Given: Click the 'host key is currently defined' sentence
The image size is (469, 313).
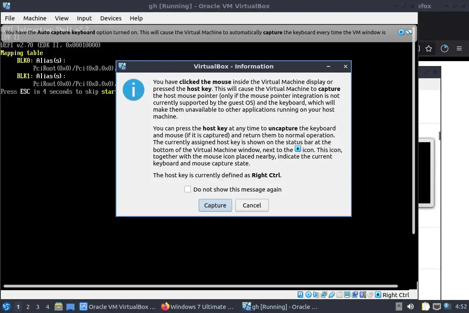Looking at the screenshot, I should [x=217, y=175].
